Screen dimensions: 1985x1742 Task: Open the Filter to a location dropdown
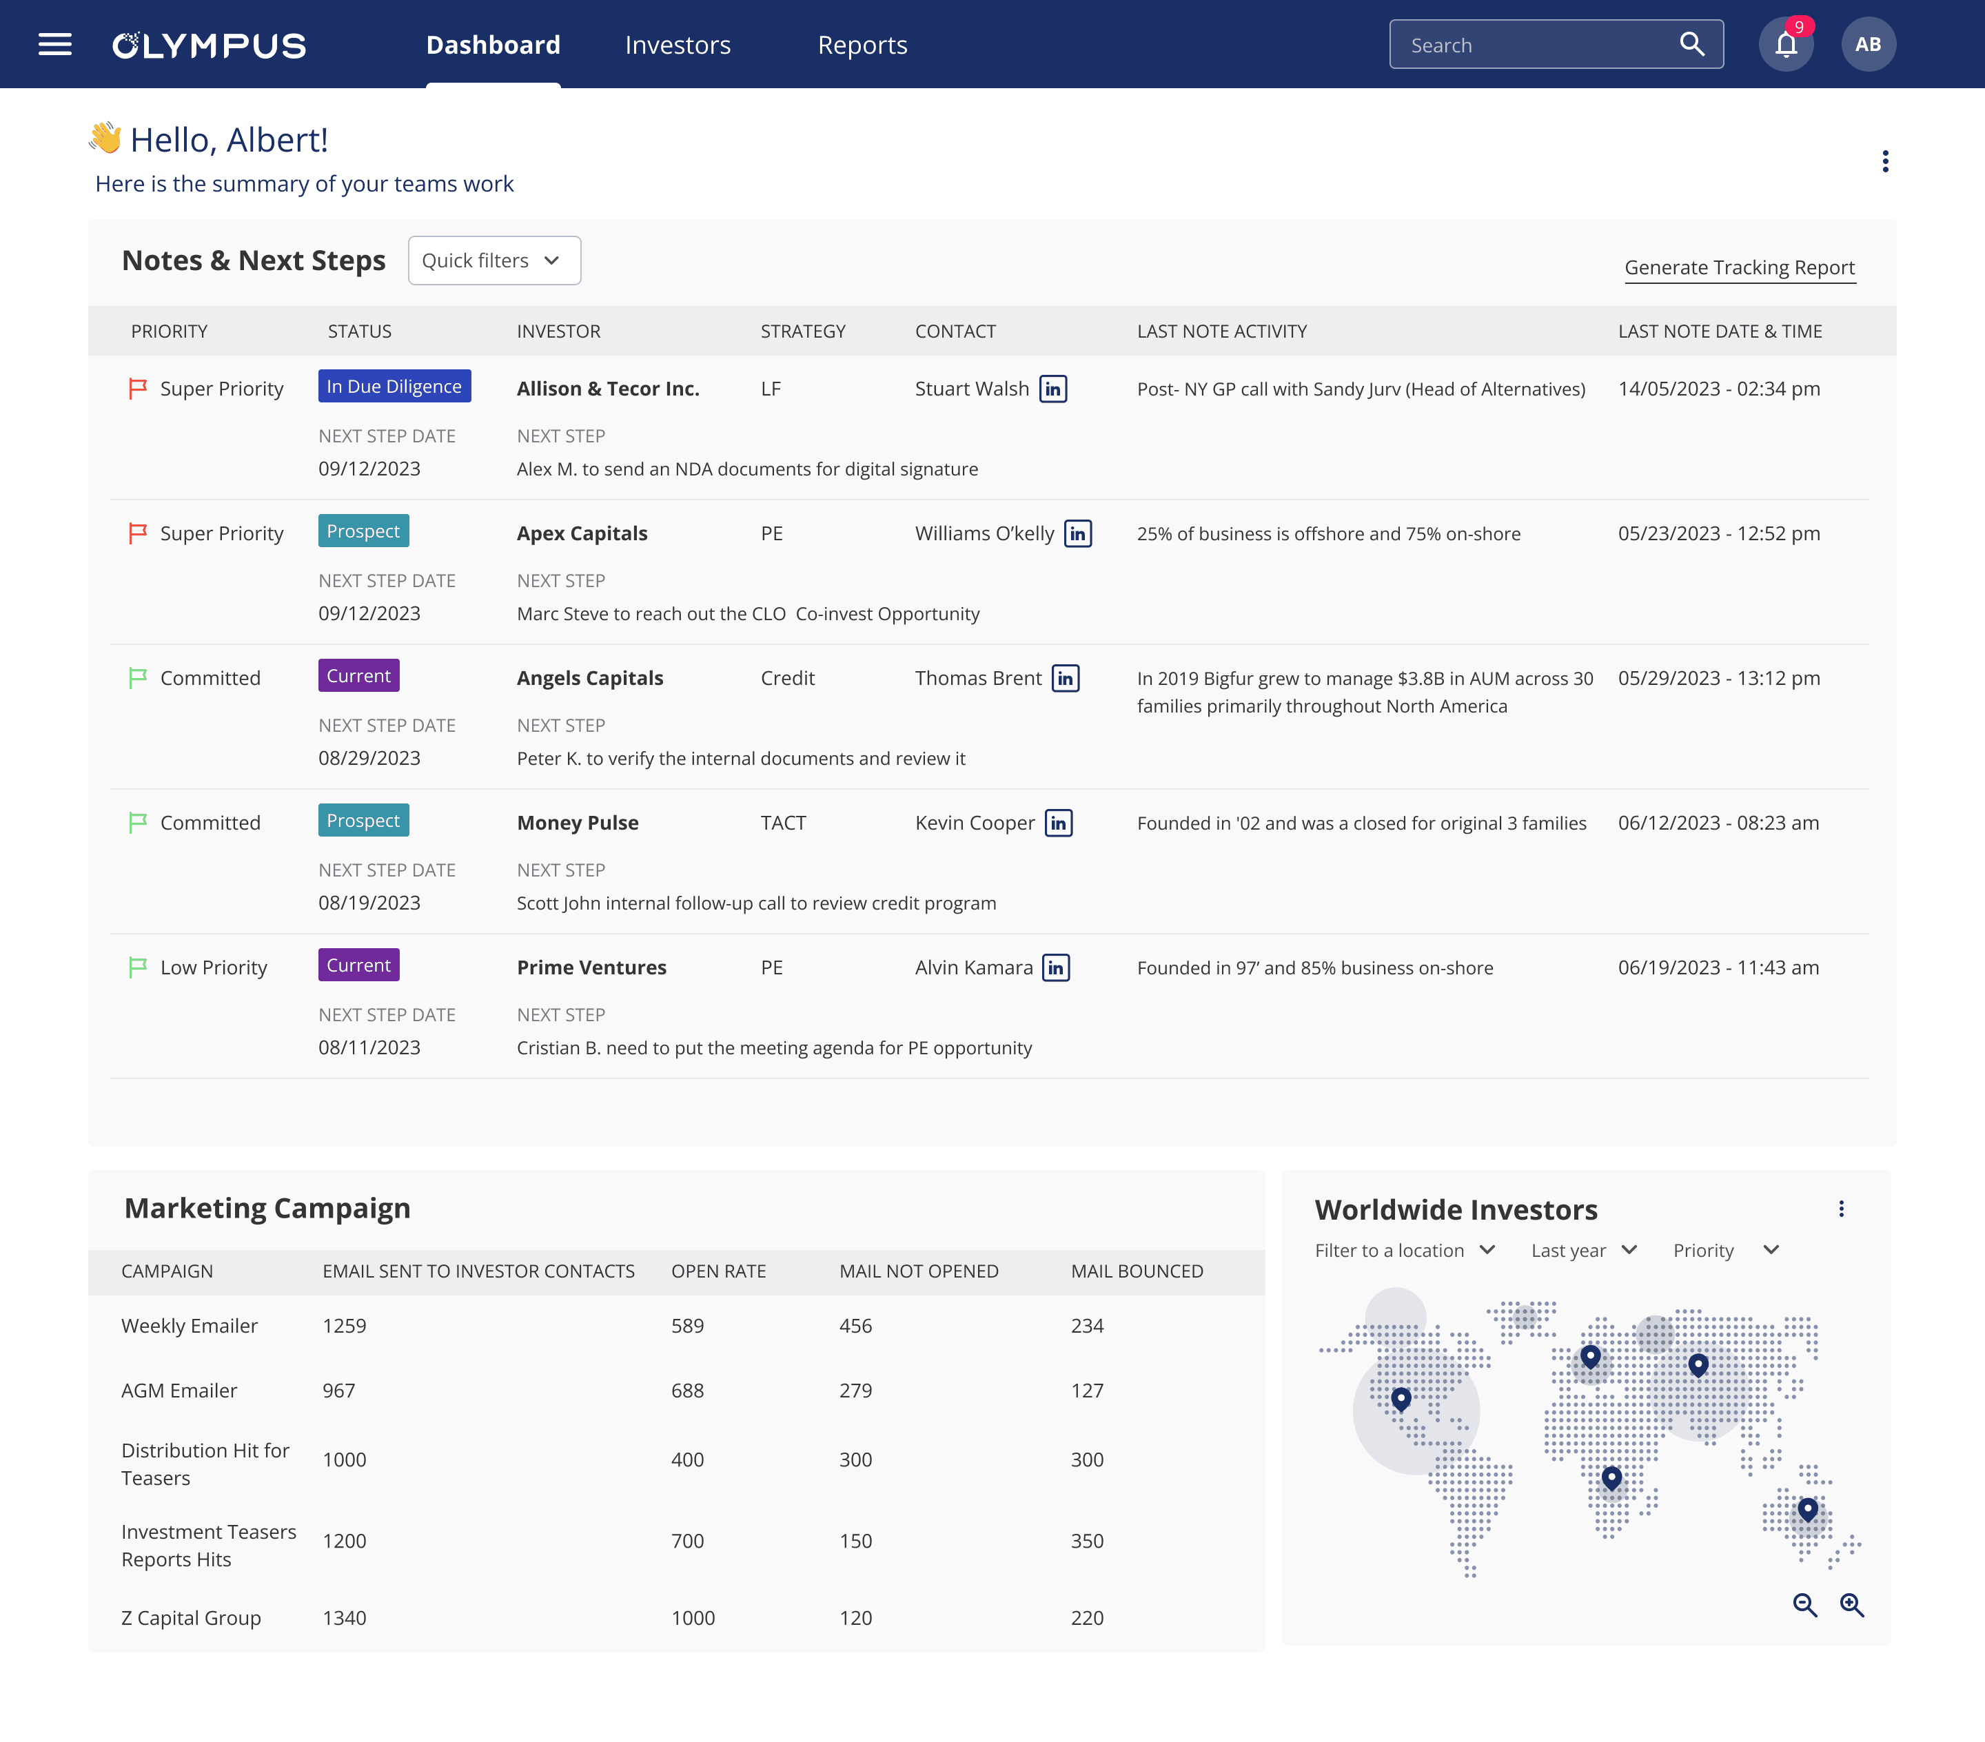(x=1404, y=1251)
